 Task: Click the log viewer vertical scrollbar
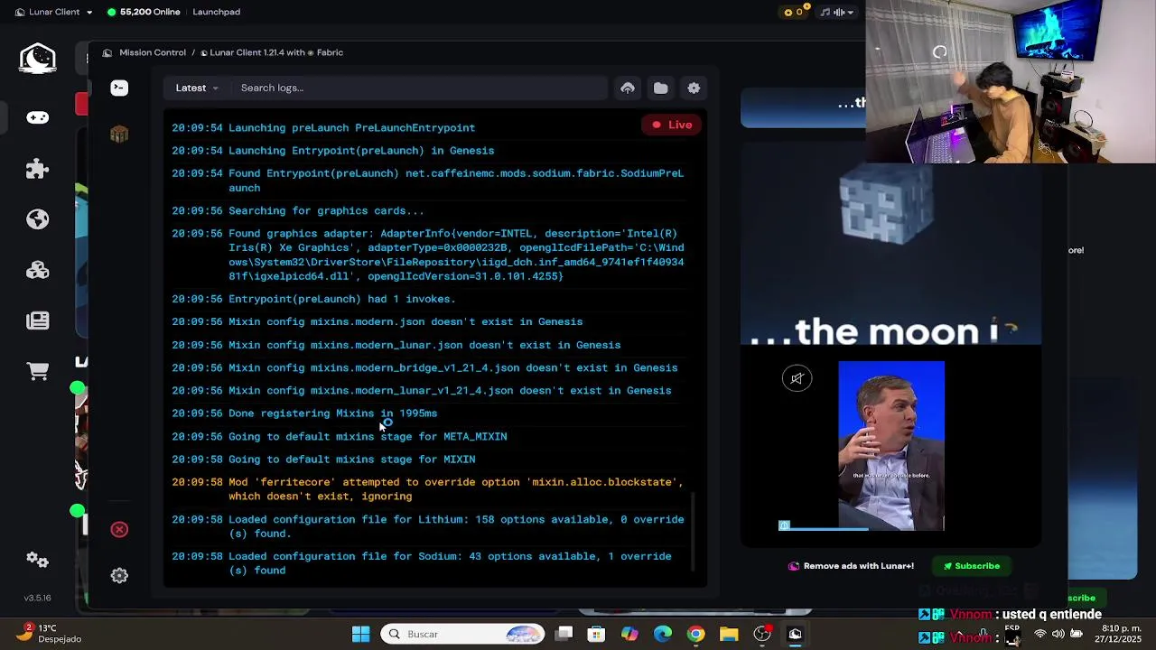693,531
